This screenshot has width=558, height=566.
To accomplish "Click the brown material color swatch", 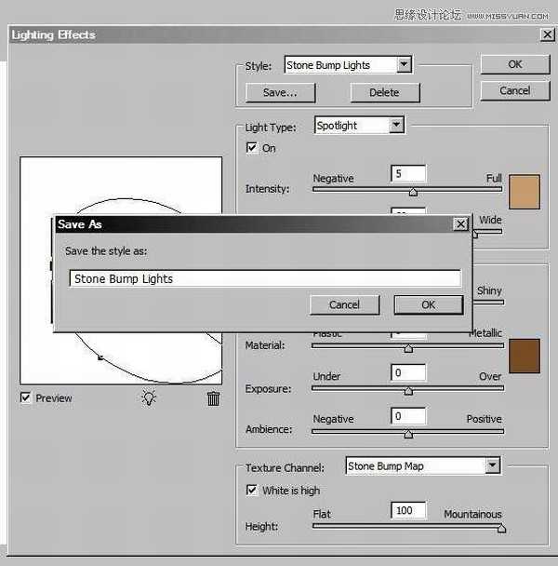I will click(x=525, y=356).
